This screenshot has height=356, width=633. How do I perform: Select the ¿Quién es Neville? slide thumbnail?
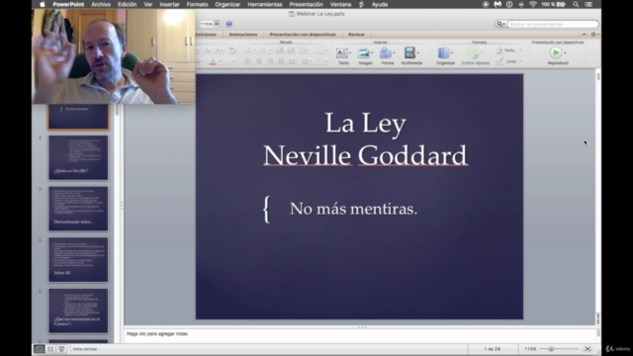pos(78,157)
